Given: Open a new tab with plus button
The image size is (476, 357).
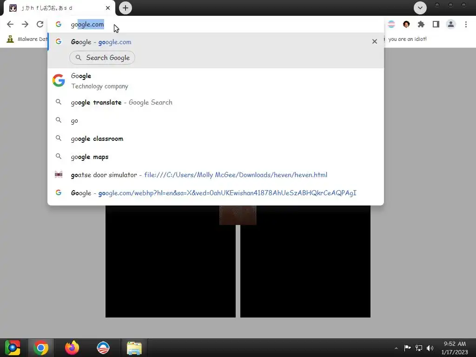Looking at the screenshot, I should click(x=126, y=8).
